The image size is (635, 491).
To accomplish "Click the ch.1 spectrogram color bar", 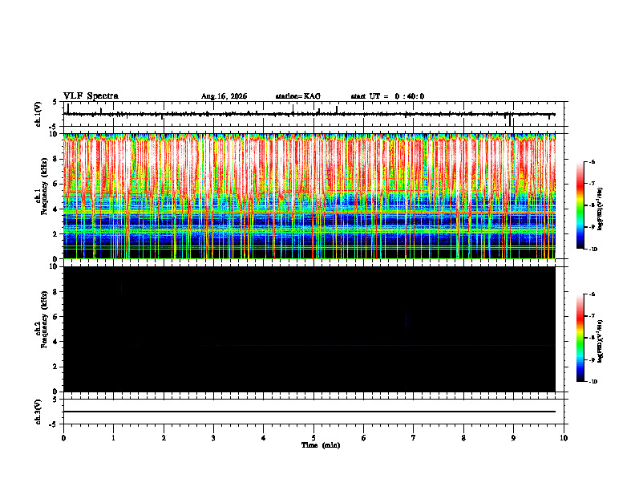I will click(580, 205).
